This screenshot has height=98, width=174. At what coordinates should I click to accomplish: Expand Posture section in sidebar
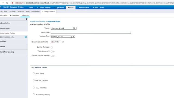click(14, 47)
